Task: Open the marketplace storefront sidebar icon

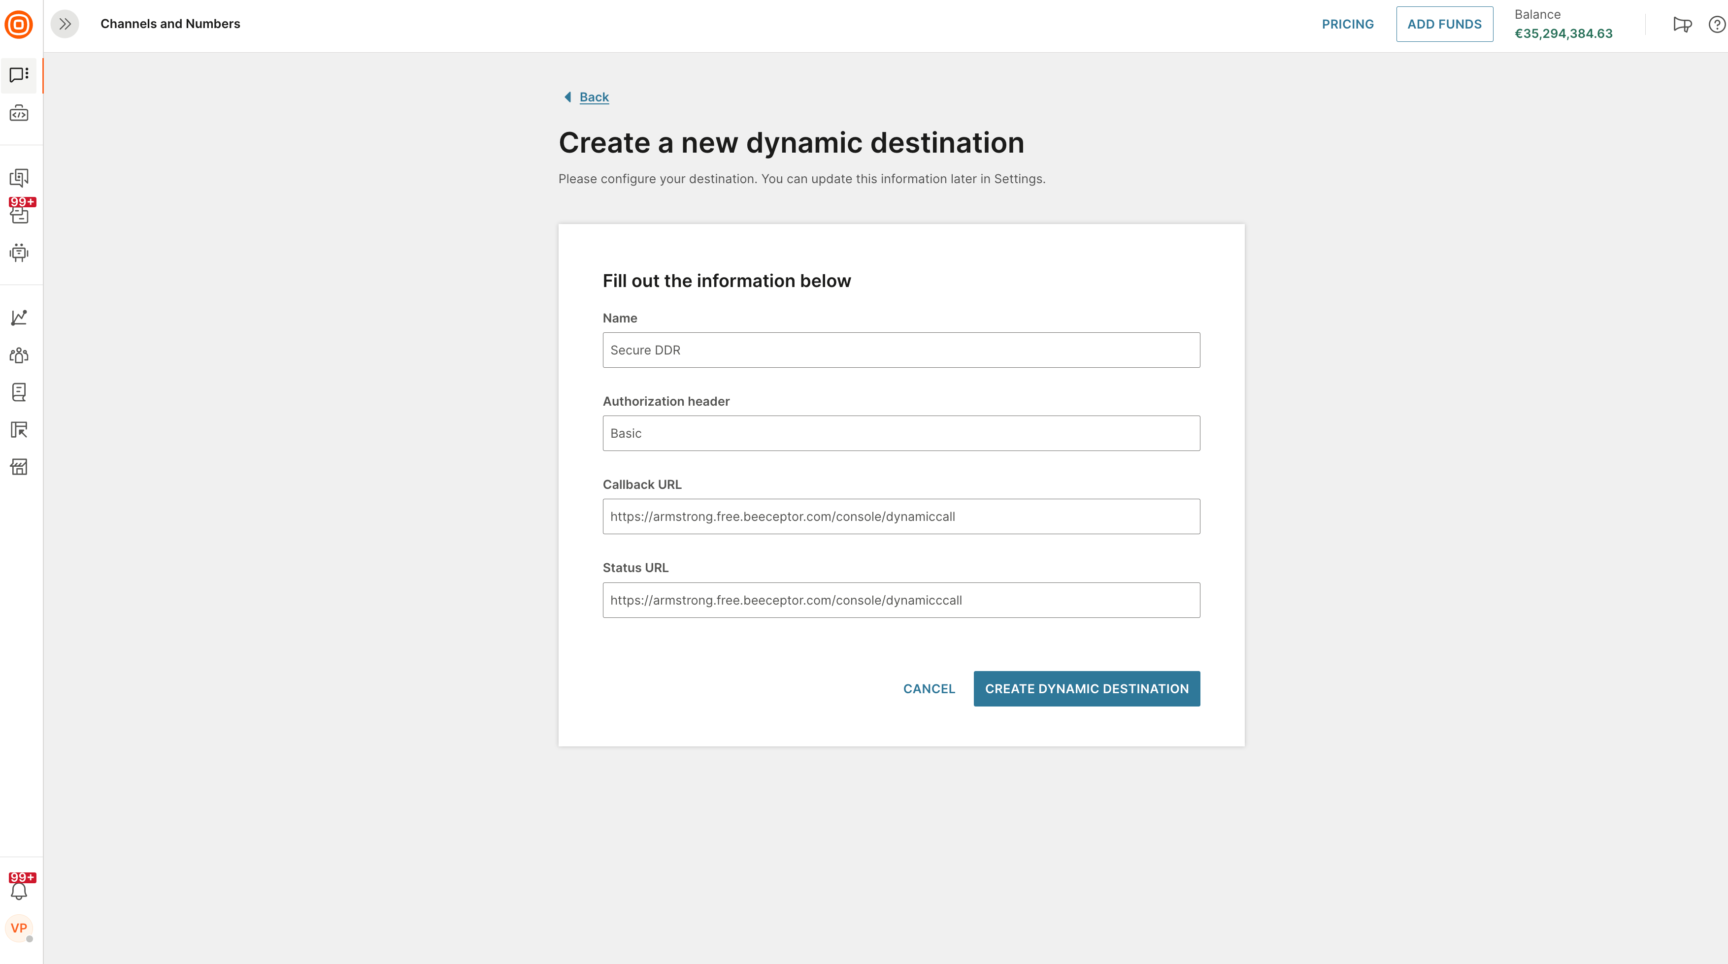Action: coord(19,467)
